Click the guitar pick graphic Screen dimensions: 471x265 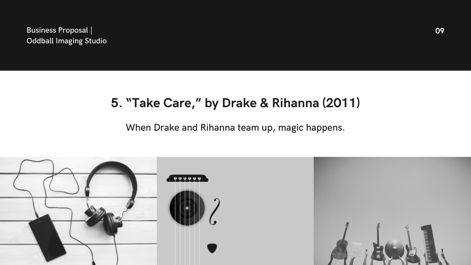tap(212, 248)
